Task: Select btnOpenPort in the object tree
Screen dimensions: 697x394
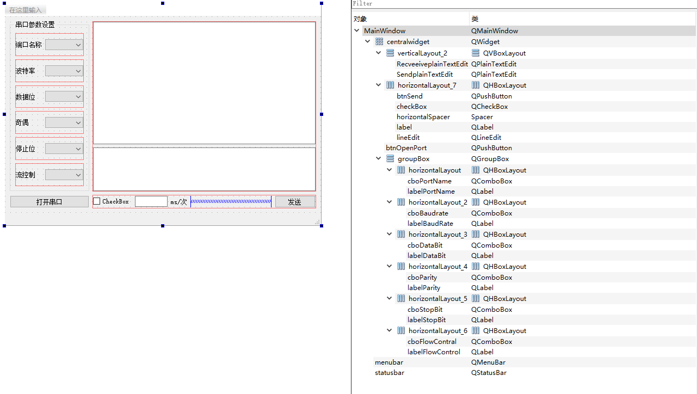Action: (406, 148)
